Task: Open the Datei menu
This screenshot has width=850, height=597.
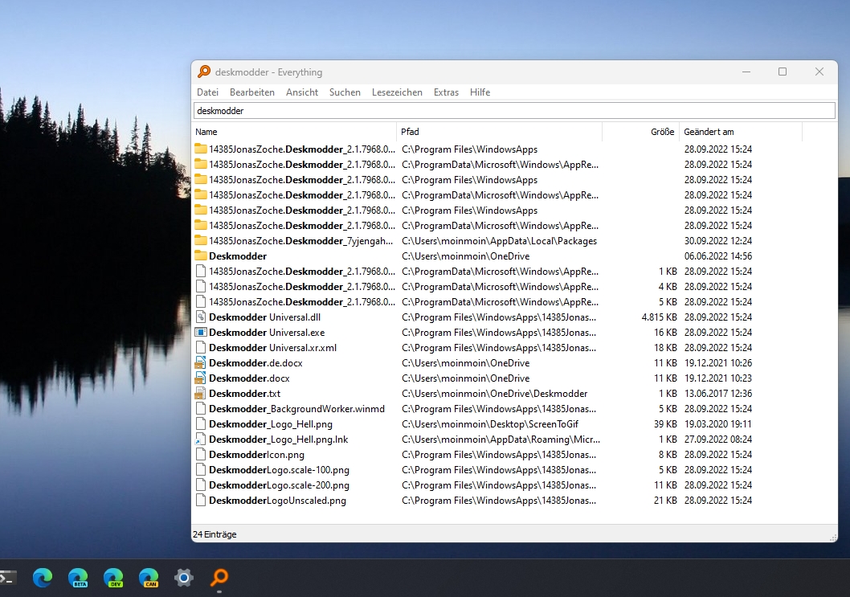Action: (207, 92)
